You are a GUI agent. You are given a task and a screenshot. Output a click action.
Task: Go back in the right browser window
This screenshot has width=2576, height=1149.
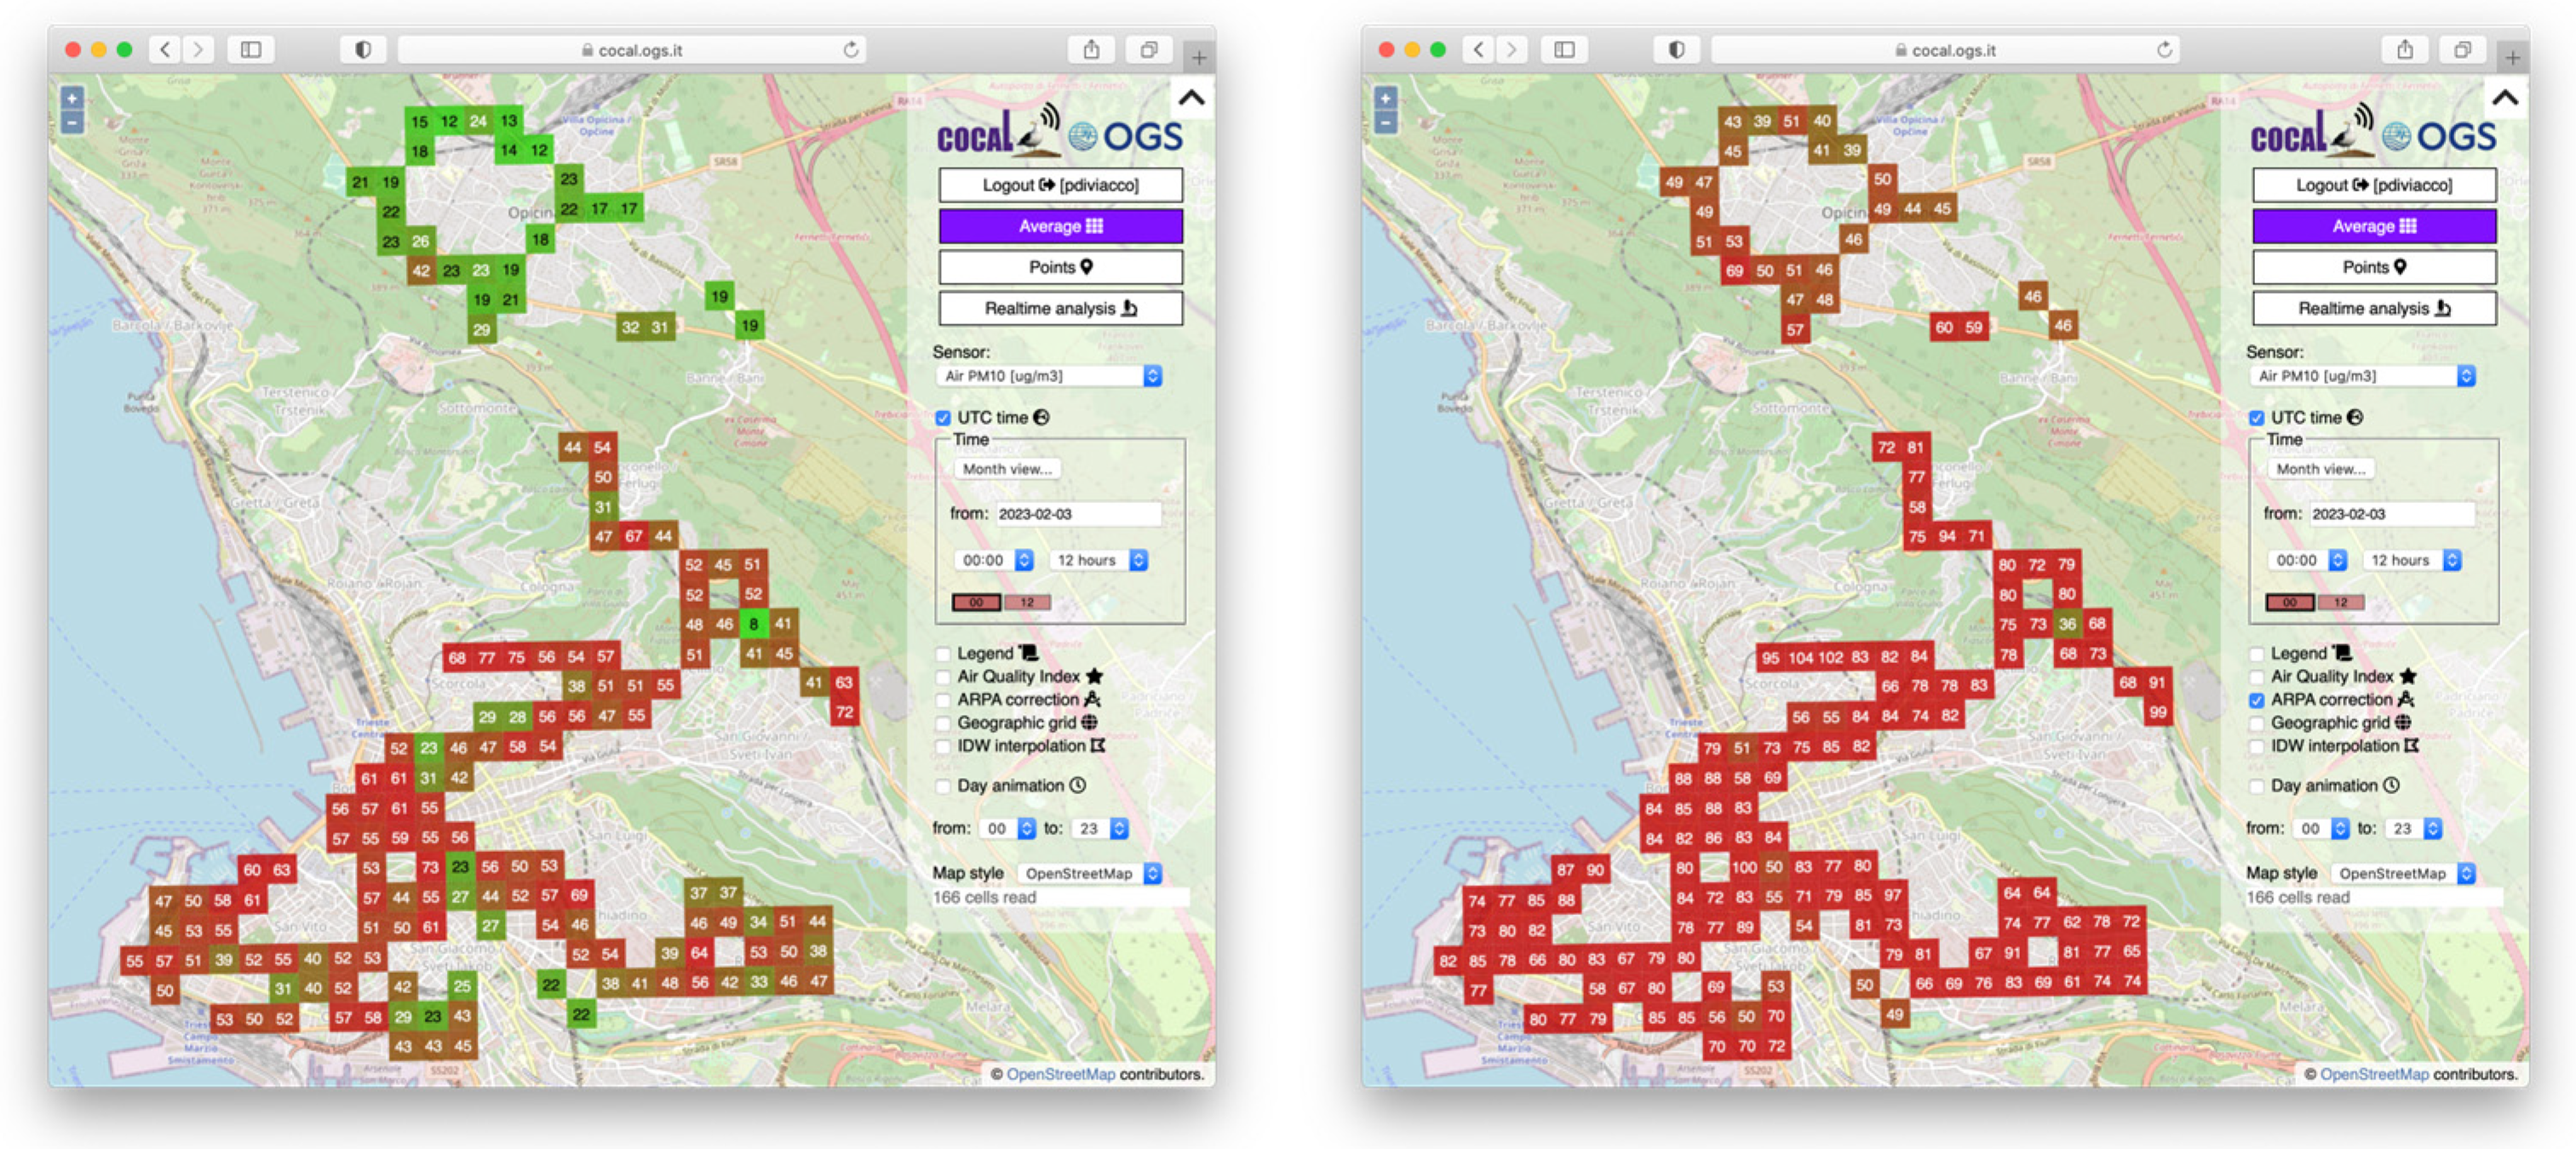click(1478, 50)
